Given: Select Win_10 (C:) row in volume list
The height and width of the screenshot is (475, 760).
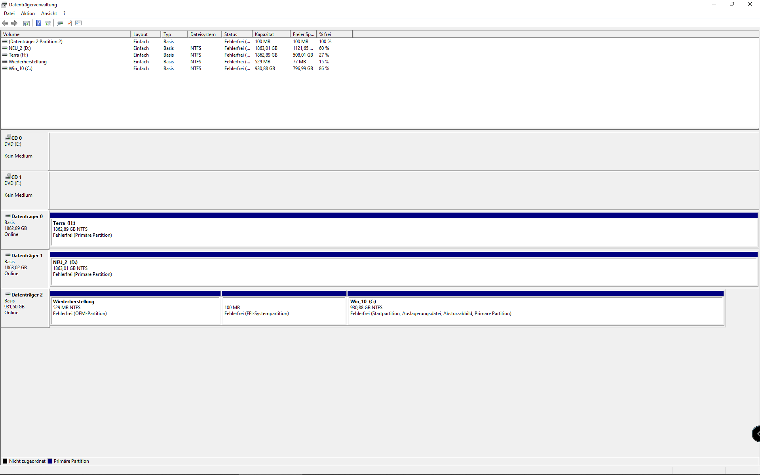Looking at the screenshot, I should point(21,68).
